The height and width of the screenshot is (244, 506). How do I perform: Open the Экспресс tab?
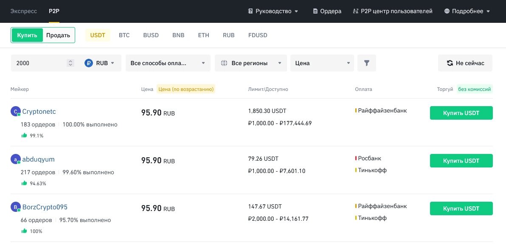tap(24, 11)
